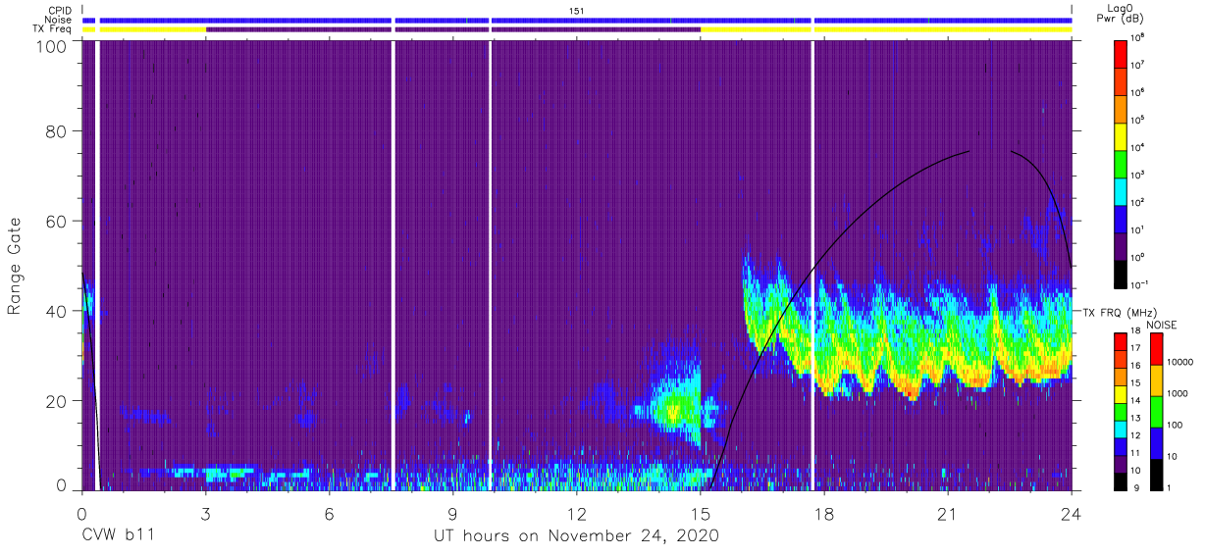The width and height of the screenshot is (1205, 556).
Task: Click the 6 hour tick label on the UT axis
Action: (x=329, y=512)
